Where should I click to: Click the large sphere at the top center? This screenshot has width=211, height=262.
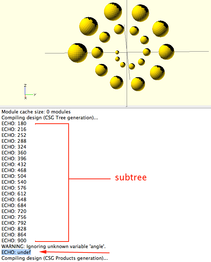click(113, 12)
